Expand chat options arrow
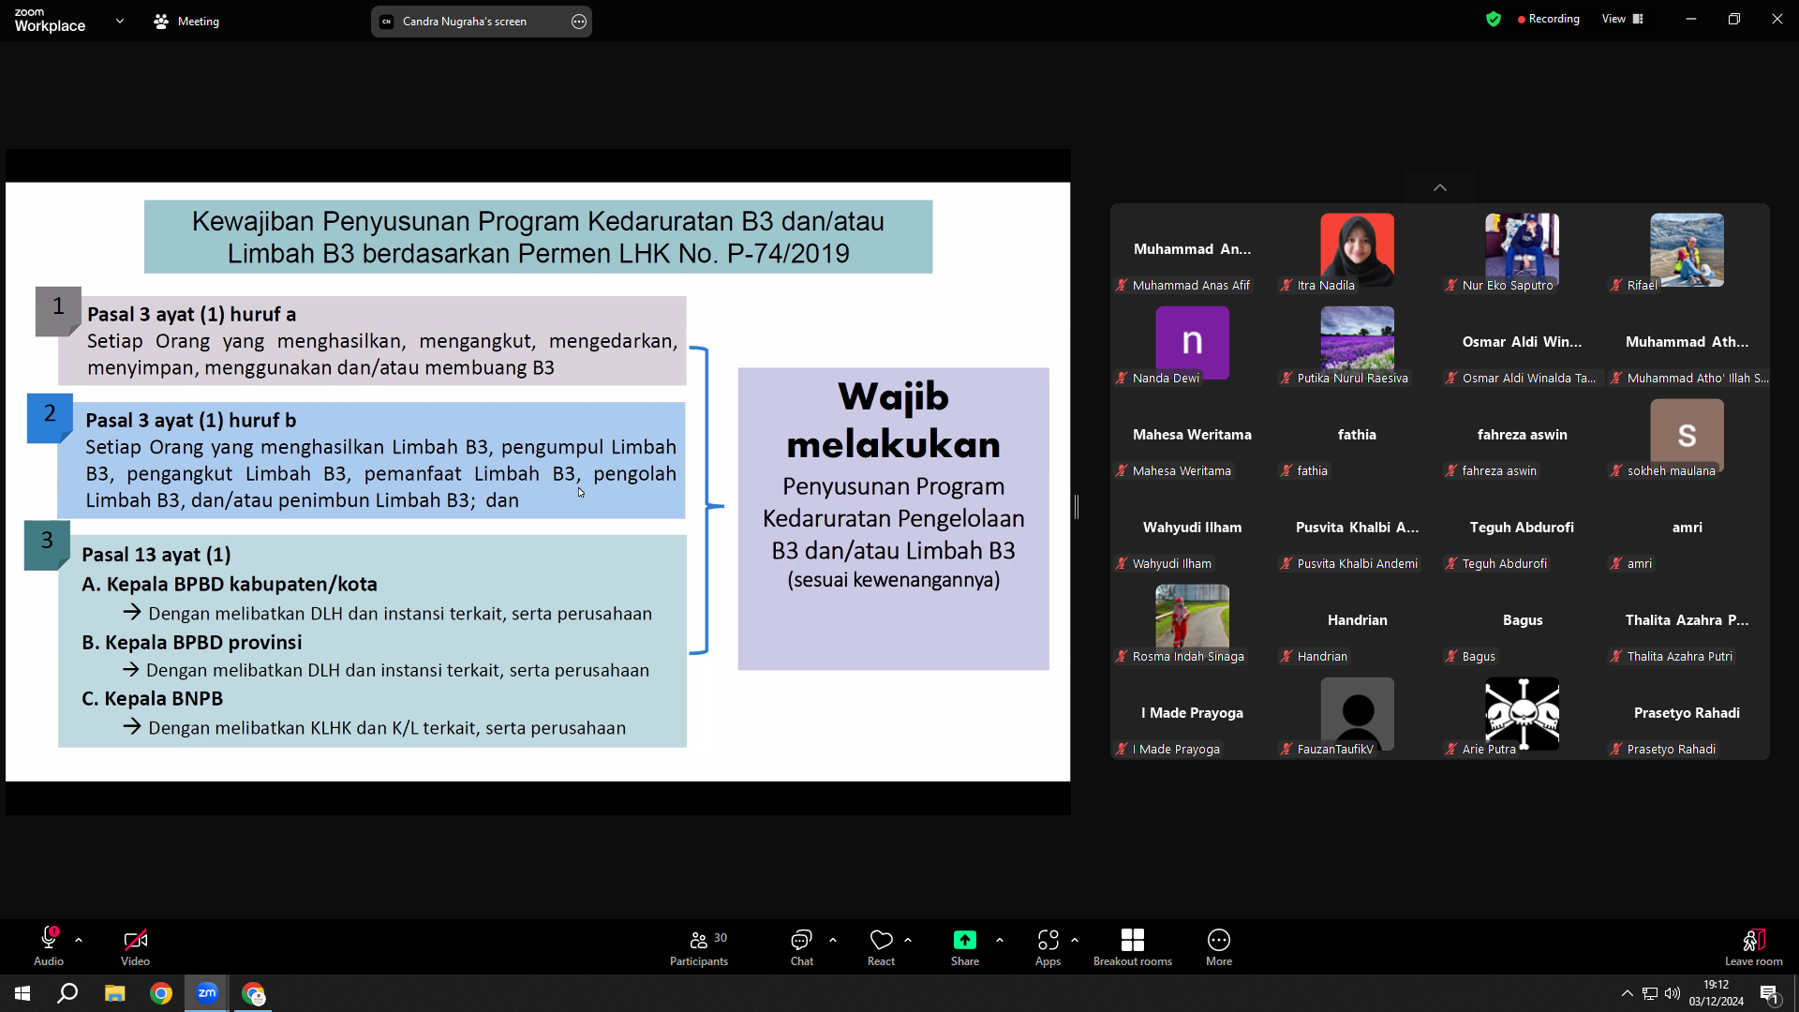 [x=833, y=940]
